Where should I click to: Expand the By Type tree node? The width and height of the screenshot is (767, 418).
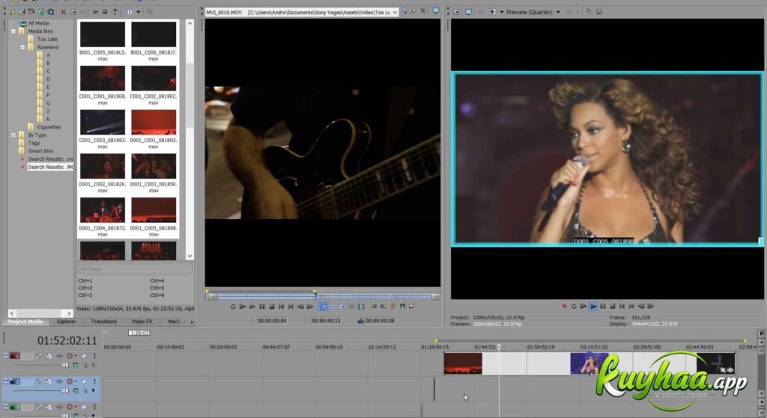(x=13, y=135)
